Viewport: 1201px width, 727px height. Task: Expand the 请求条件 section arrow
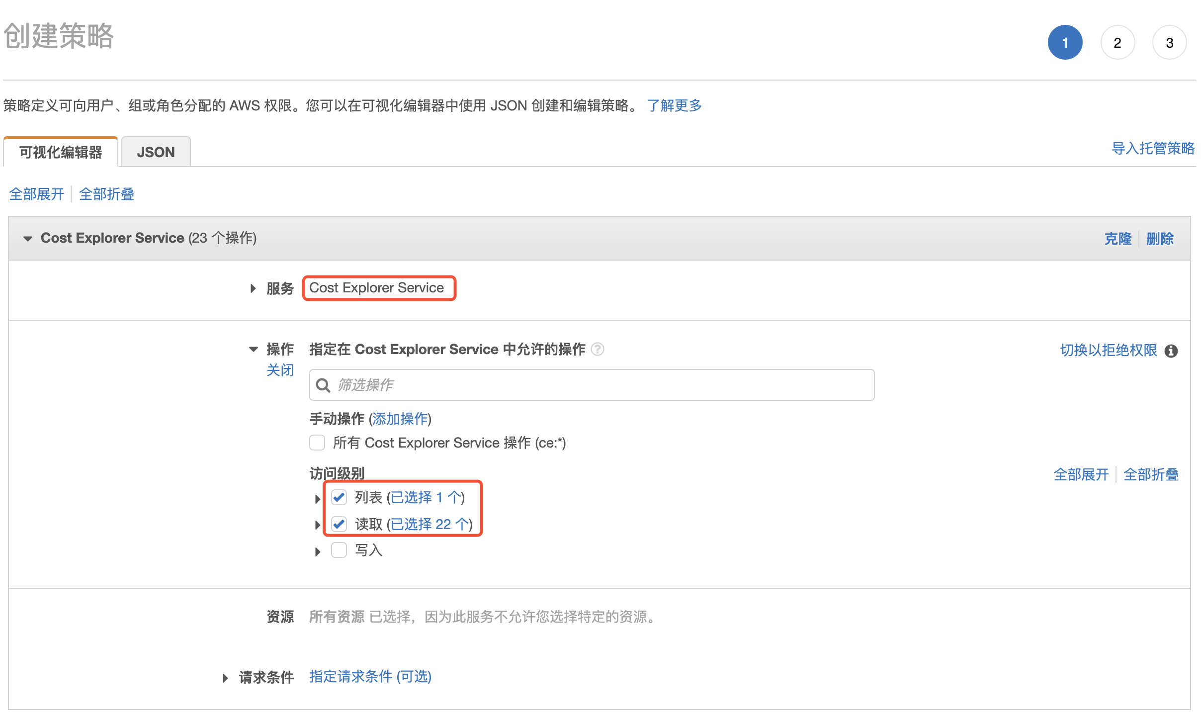[x=225, y=678]
